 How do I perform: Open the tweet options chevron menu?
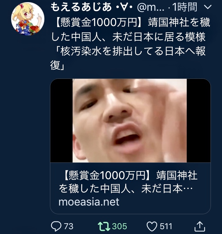tap(208, 7)
